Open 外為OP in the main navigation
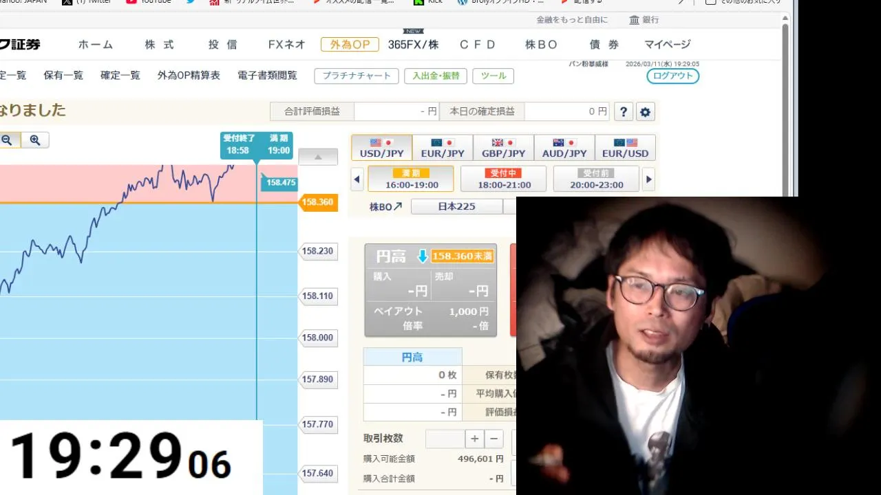881x495 pixels. click(x=350, y=45)
